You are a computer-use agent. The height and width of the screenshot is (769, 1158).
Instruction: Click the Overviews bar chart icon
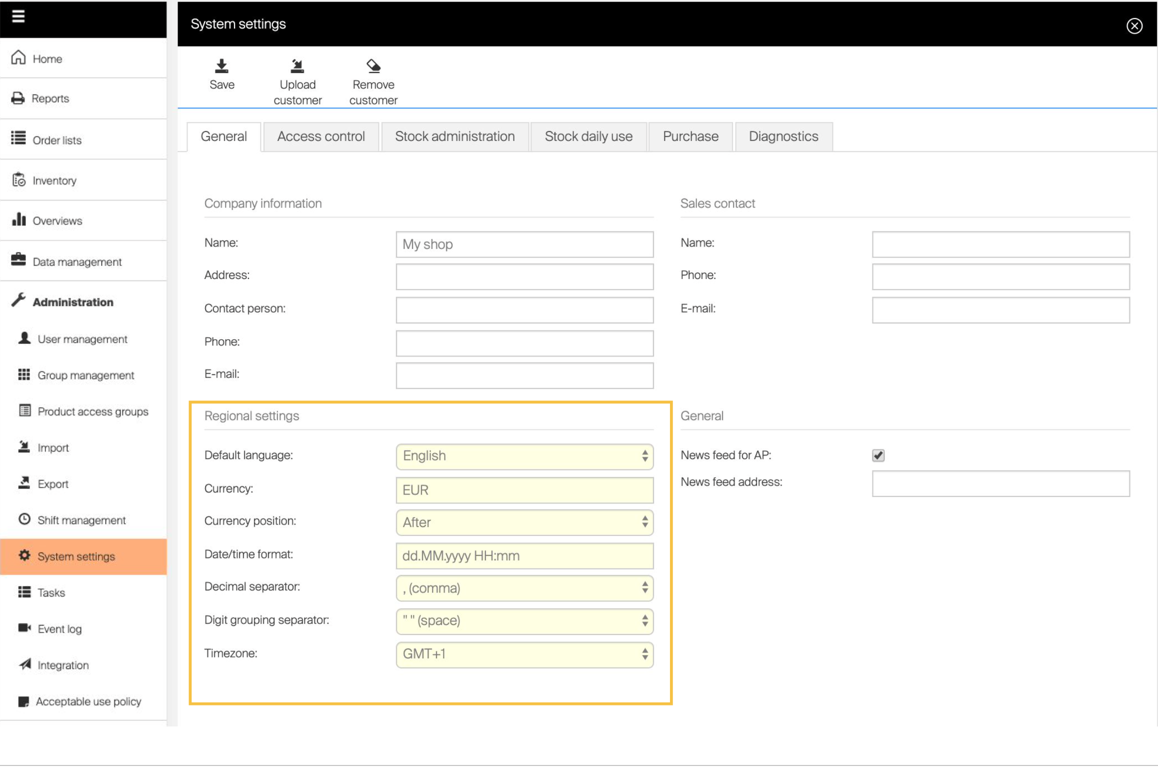(18, 219)
